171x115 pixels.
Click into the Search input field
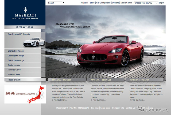coord(55,3)
